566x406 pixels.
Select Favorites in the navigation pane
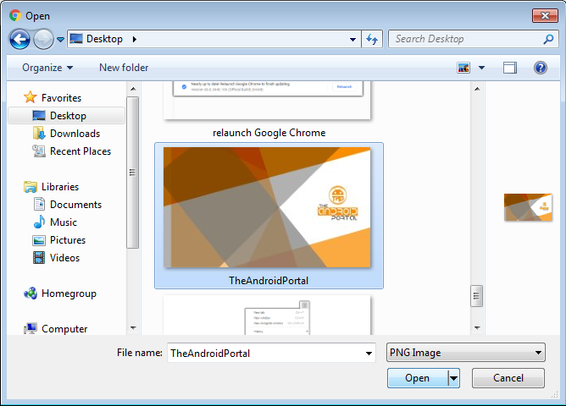61,98
